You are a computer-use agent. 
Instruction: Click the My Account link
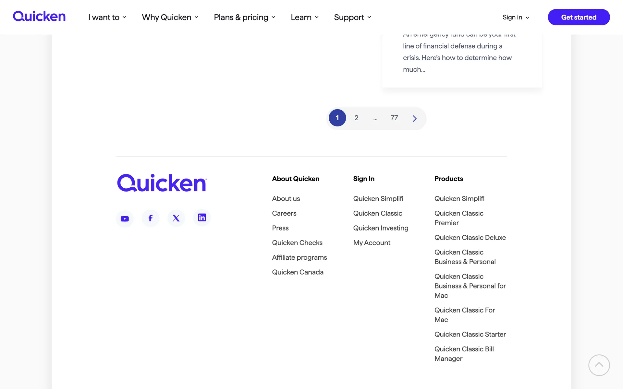[372, 243]
